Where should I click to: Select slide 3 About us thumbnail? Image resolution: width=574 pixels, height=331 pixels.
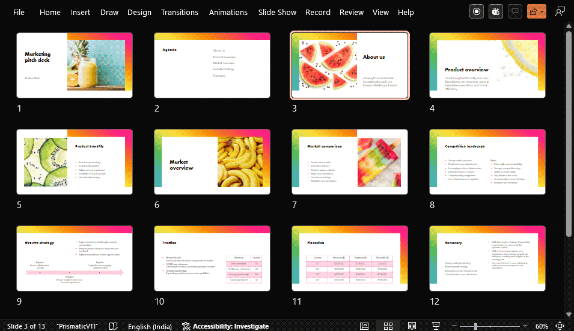coord(350,65)
